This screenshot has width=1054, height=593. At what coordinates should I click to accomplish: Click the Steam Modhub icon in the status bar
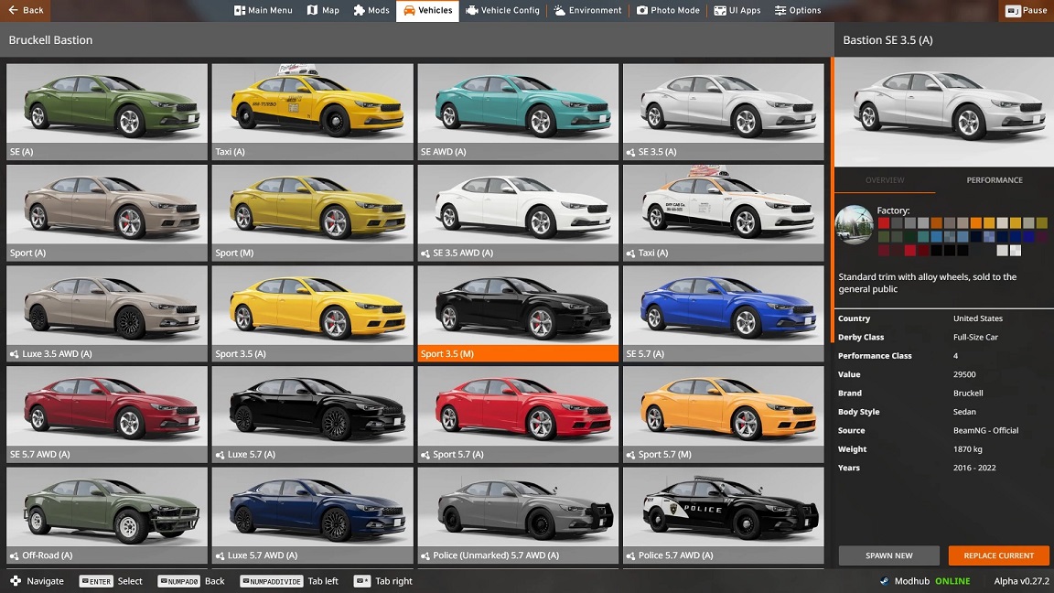click(x=883, y=580)
